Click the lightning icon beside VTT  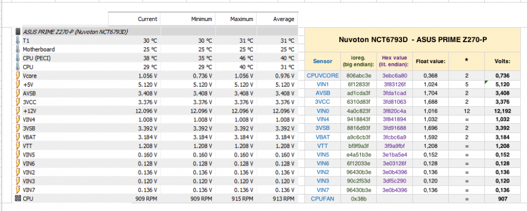18,146
